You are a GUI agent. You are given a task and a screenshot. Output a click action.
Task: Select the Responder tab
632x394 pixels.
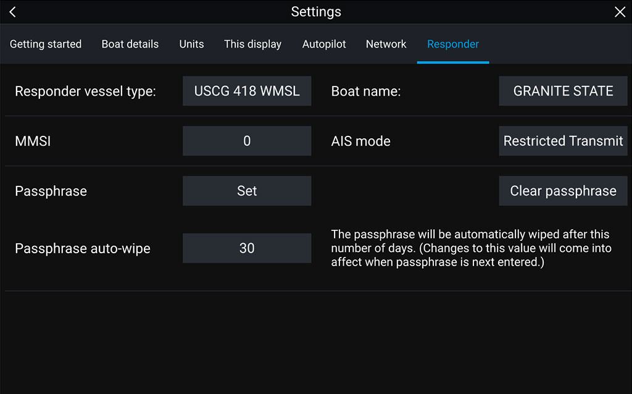[x=453, y=44]
